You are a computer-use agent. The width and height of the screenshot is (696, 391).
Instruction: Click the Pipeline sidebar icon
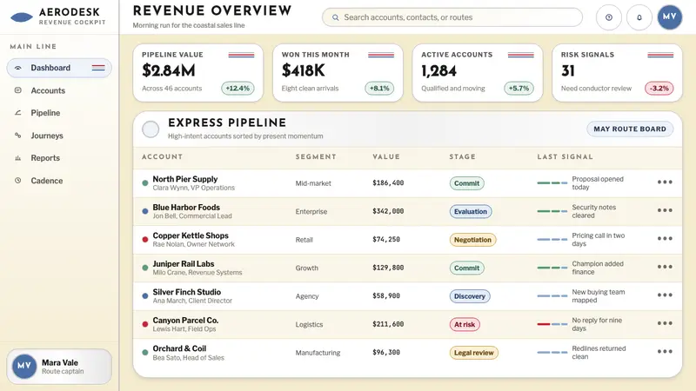[17, 113]
